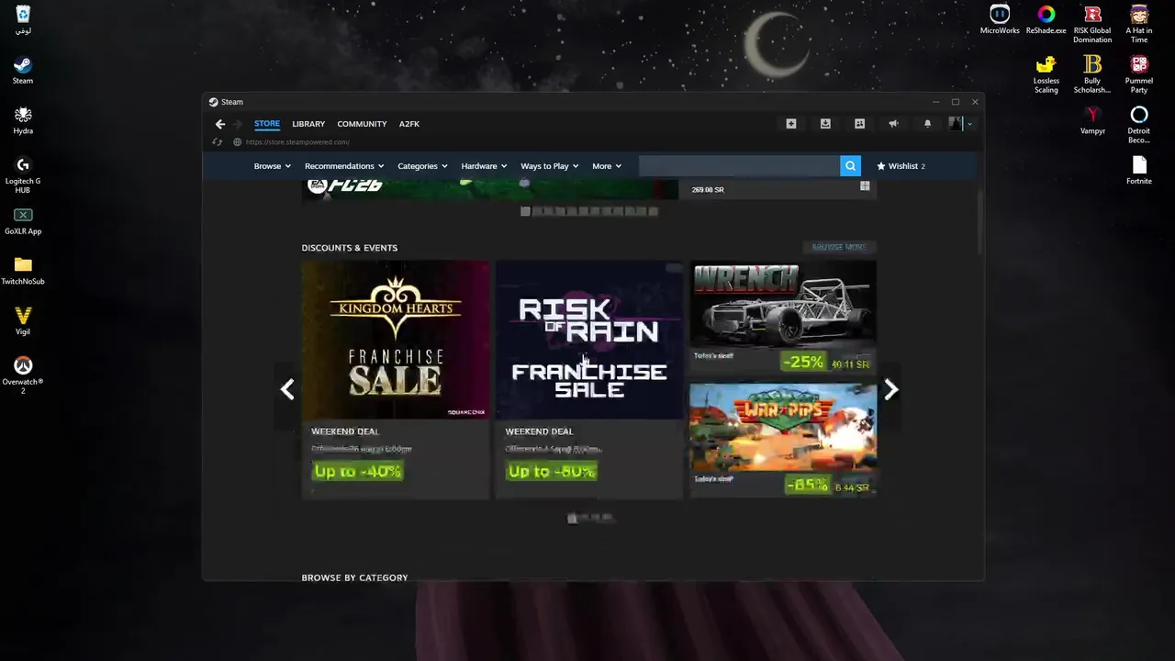Open Detroit Become Human shortcut
The height and width of the screenshot is (661, 1175).
coord(1139,125)
